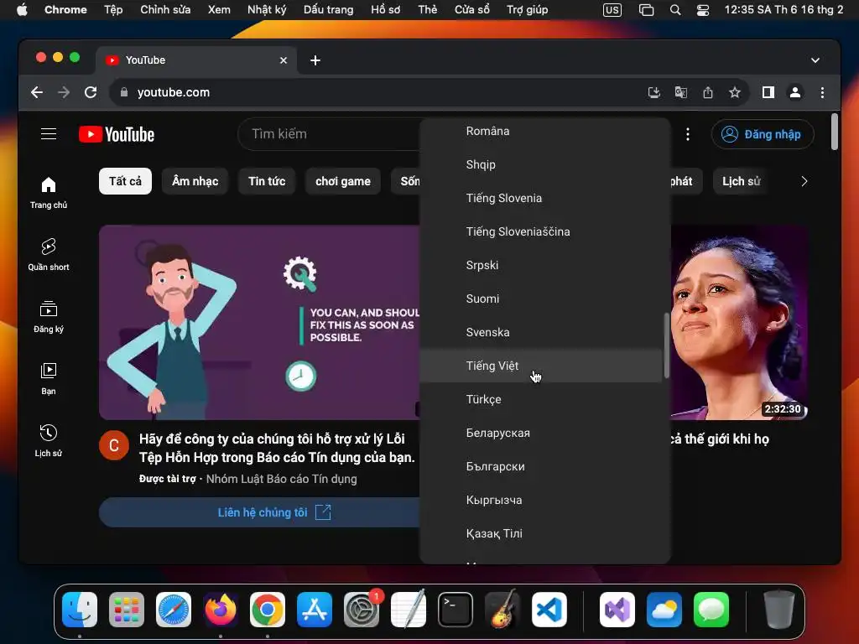Select Shqip language
Screen dimensions: 859x644
(541, 164)
